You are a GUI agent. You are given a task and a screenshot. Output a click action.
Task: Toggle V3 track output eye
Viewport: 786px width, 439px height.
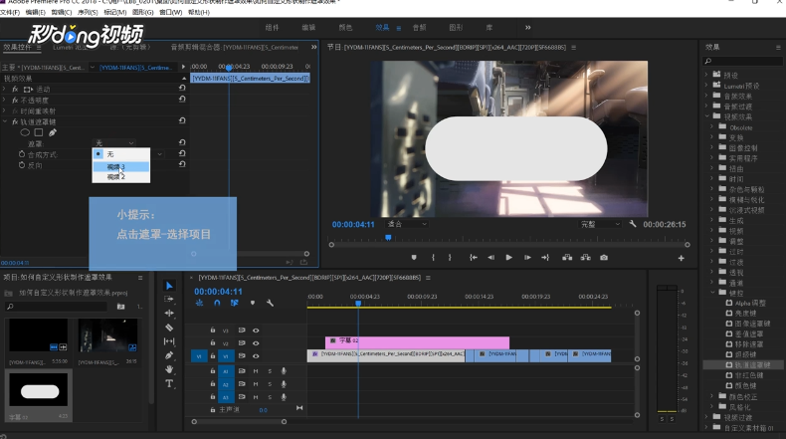coord(256,330)
